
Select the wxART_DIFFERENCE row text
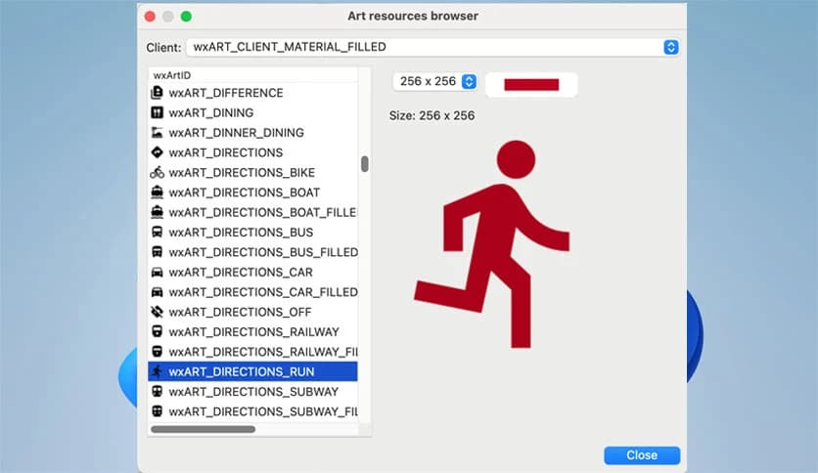[226, 93]
